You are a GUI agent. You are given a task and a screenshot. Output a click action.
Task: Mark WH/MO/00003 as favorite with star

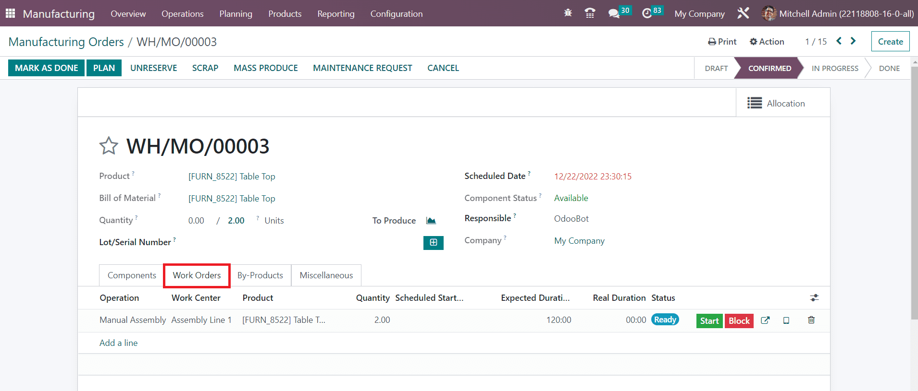(x=109, y=146)
